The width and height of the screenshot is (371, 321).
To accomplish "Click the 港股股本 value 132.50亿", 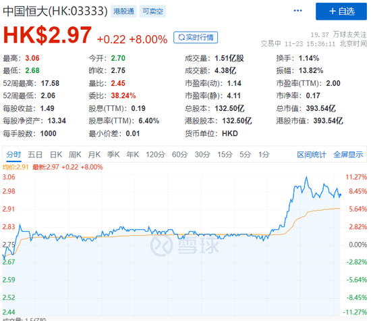I will click(237, 121).
